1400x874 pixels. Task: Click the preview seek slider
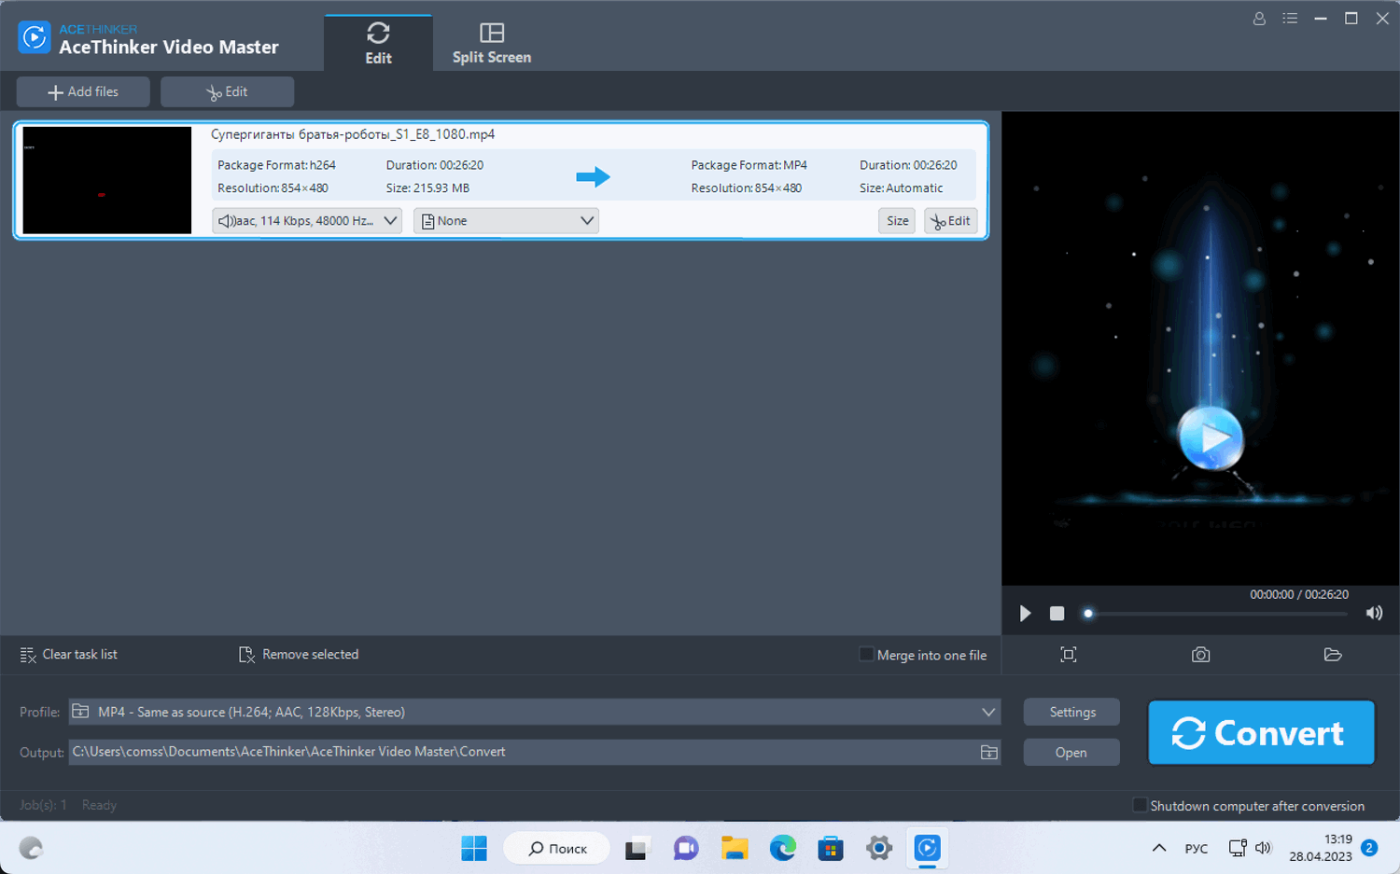point(1217,614)
